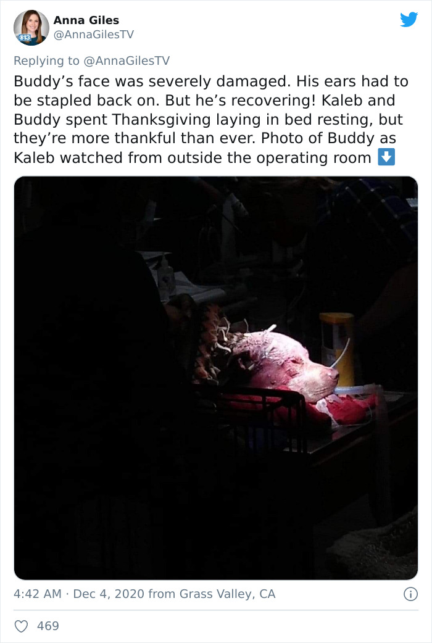The width and height of the screenshot is (432, 643).
Task: Click the 469 likes count
Action: point(48,626)
